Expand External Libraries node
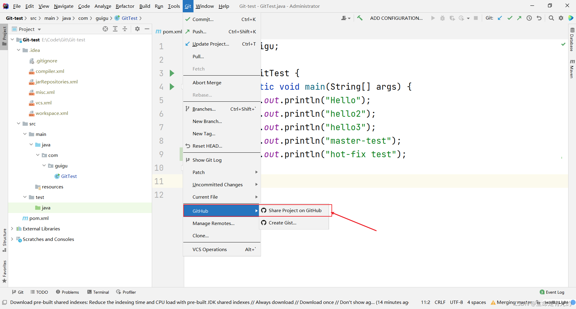This screenshot has width=576, height=309. point(12,229)
